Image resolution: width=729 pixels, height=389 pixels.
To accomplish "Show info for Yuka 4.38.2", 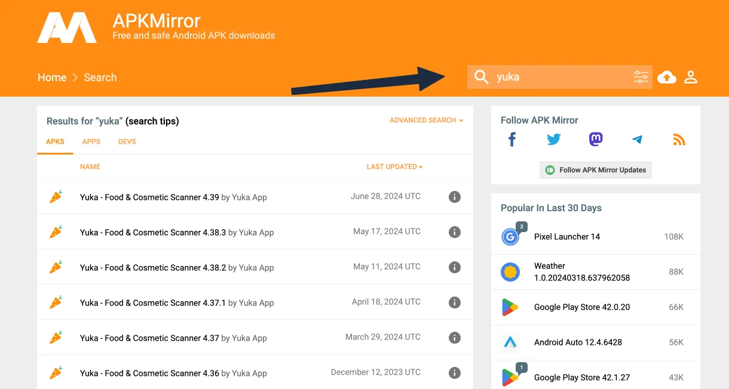I will 455,267.
